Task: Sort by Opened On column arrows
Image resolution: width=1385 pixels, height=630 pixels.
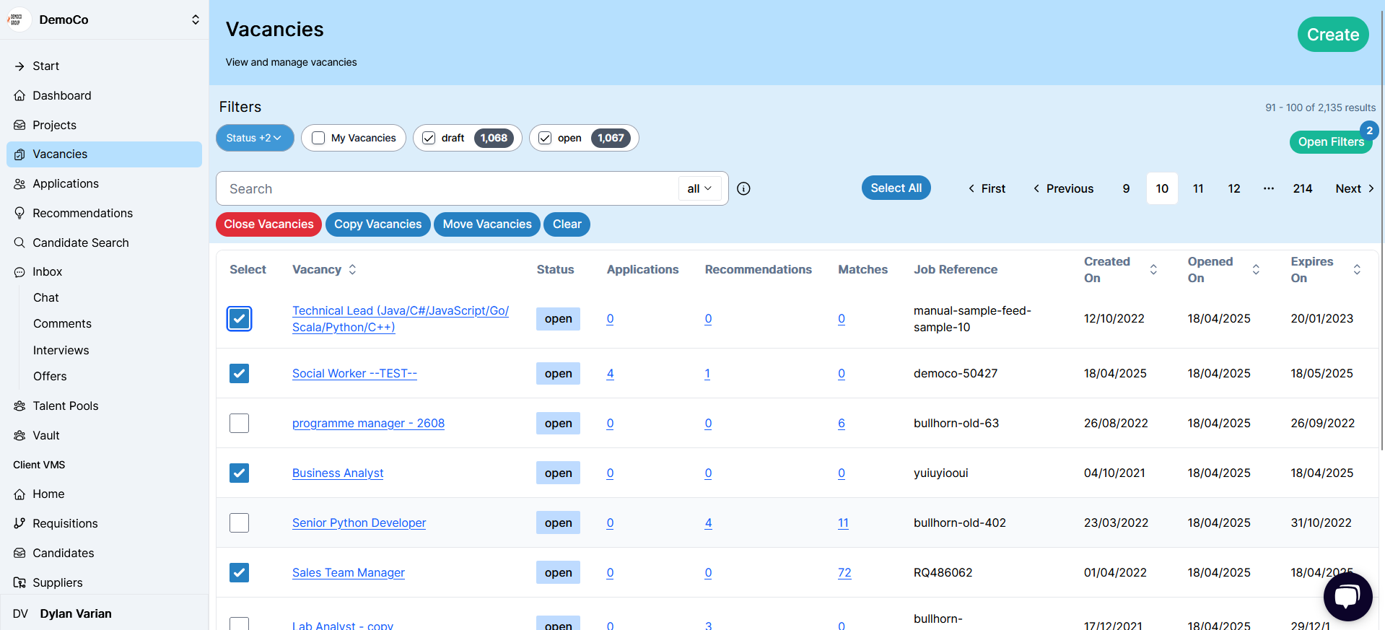Action: pyautogui.click(x=1256, y=269)
